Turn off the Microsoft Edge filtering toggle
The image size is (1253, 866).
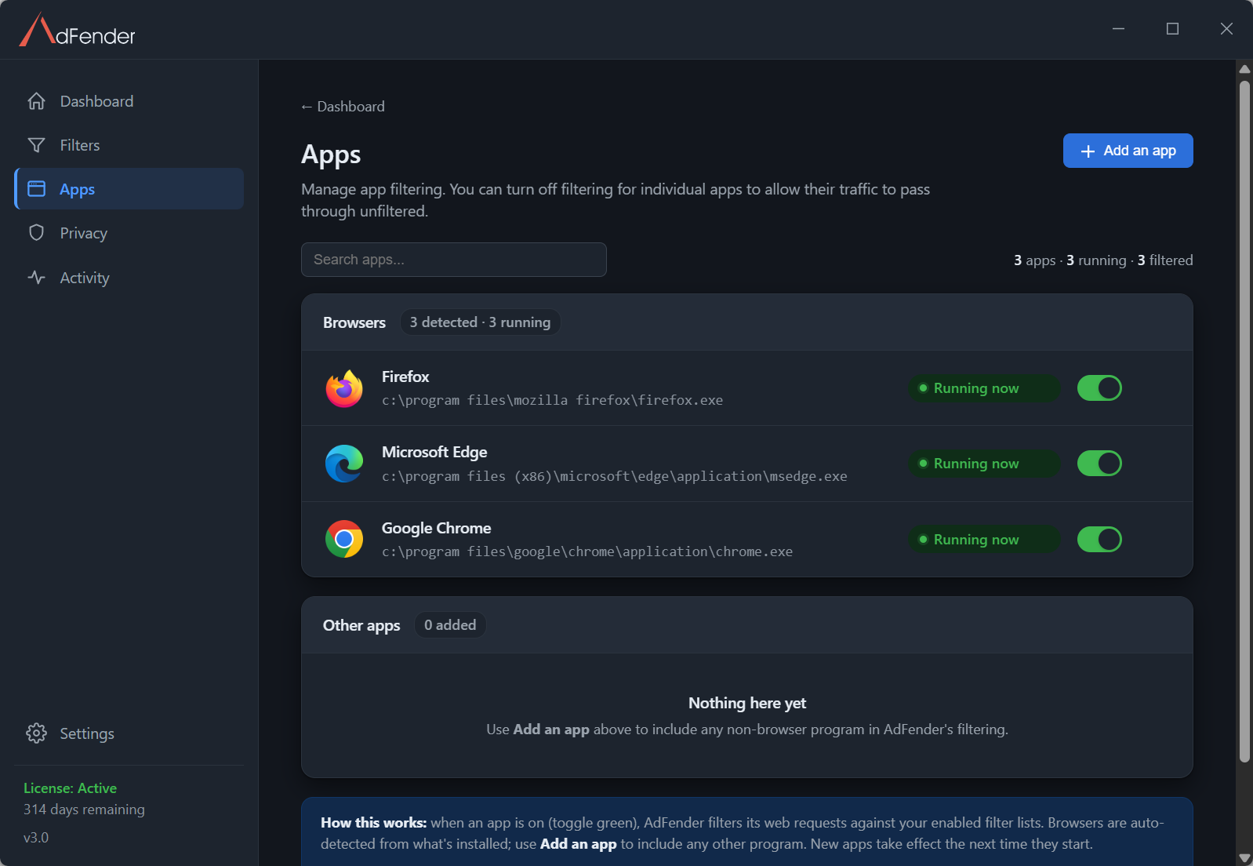coord(1099,464)
